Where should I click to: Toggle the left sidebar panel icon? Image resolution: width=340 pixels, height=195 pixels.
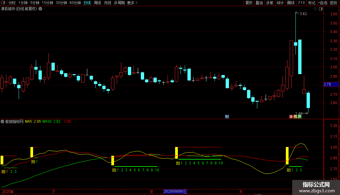pyautogui.click(x=3, y=3)
